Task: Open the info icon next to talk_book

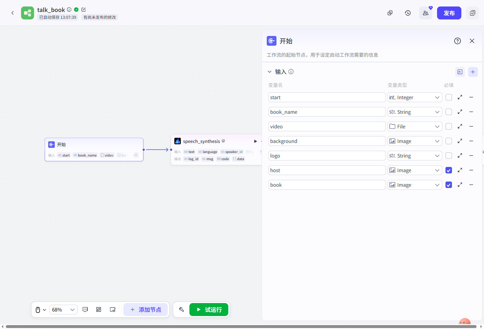Action: click(69, 10)
